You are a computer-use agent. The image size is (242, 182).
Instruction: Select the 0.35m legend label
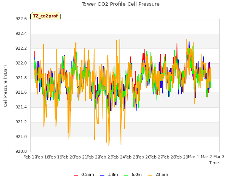point(87,174)
